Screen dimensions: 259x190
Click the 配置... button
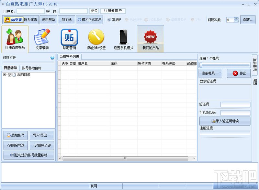click(248, 20)
